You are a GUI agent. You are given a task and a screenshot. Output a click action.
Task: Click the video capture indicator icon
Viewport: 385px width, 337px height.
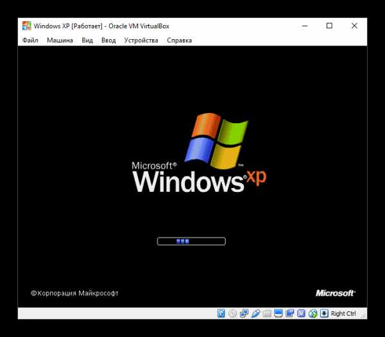coord(289,313)
